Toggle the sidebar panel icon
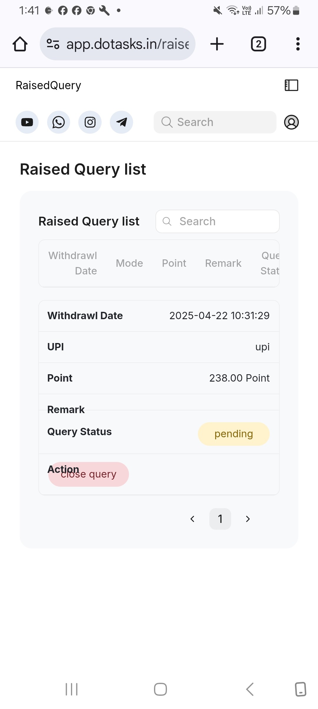Image resolution: width=318 pixels, height=709 pixels. coord(291,85)
